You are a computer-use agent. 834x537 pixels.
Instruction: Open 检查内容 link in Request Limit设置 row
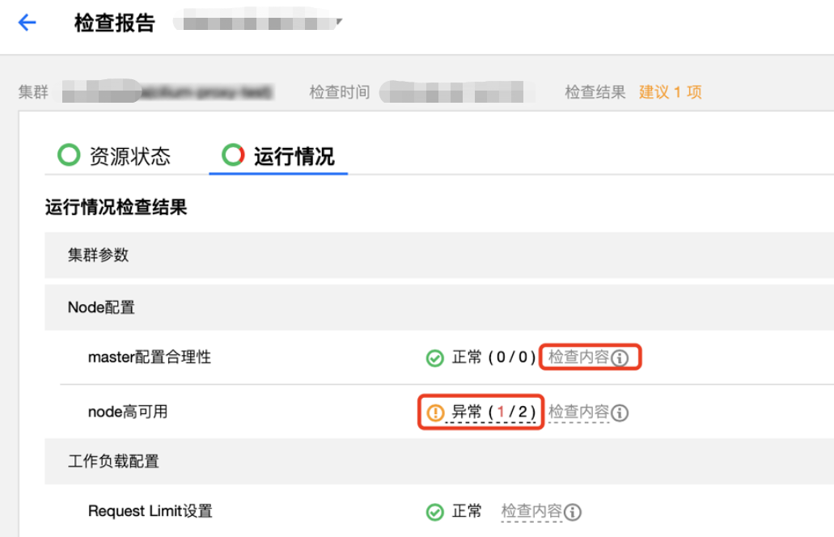(531, 511)
